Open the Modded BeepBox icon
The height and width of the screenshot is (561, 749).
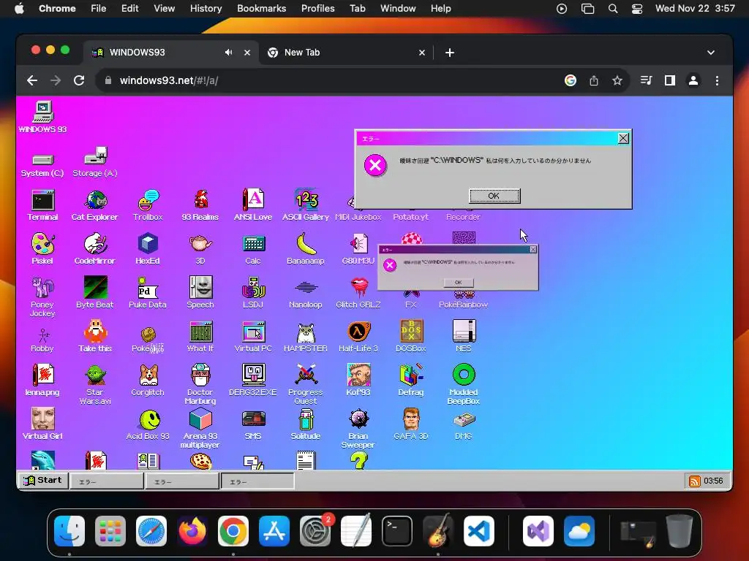tap(463, 384)
